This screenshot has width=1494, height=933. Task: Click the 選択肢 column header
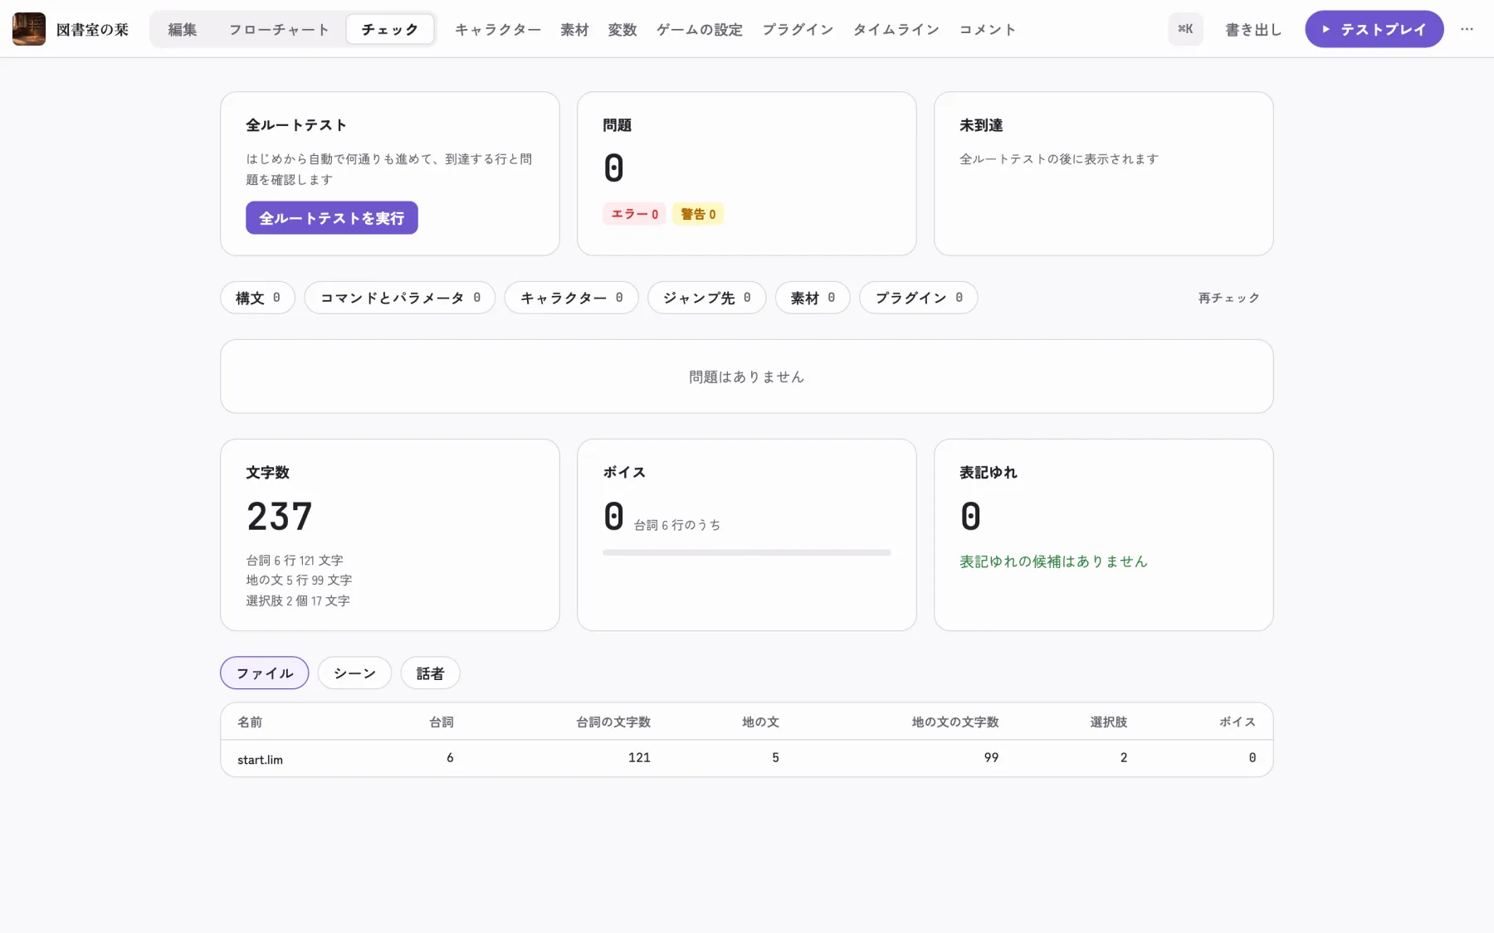point(1108,722)
